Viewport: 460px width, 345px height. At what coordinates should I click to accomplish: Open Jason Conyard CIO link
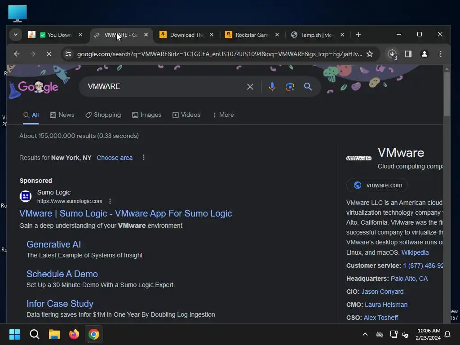coord(383,292)
